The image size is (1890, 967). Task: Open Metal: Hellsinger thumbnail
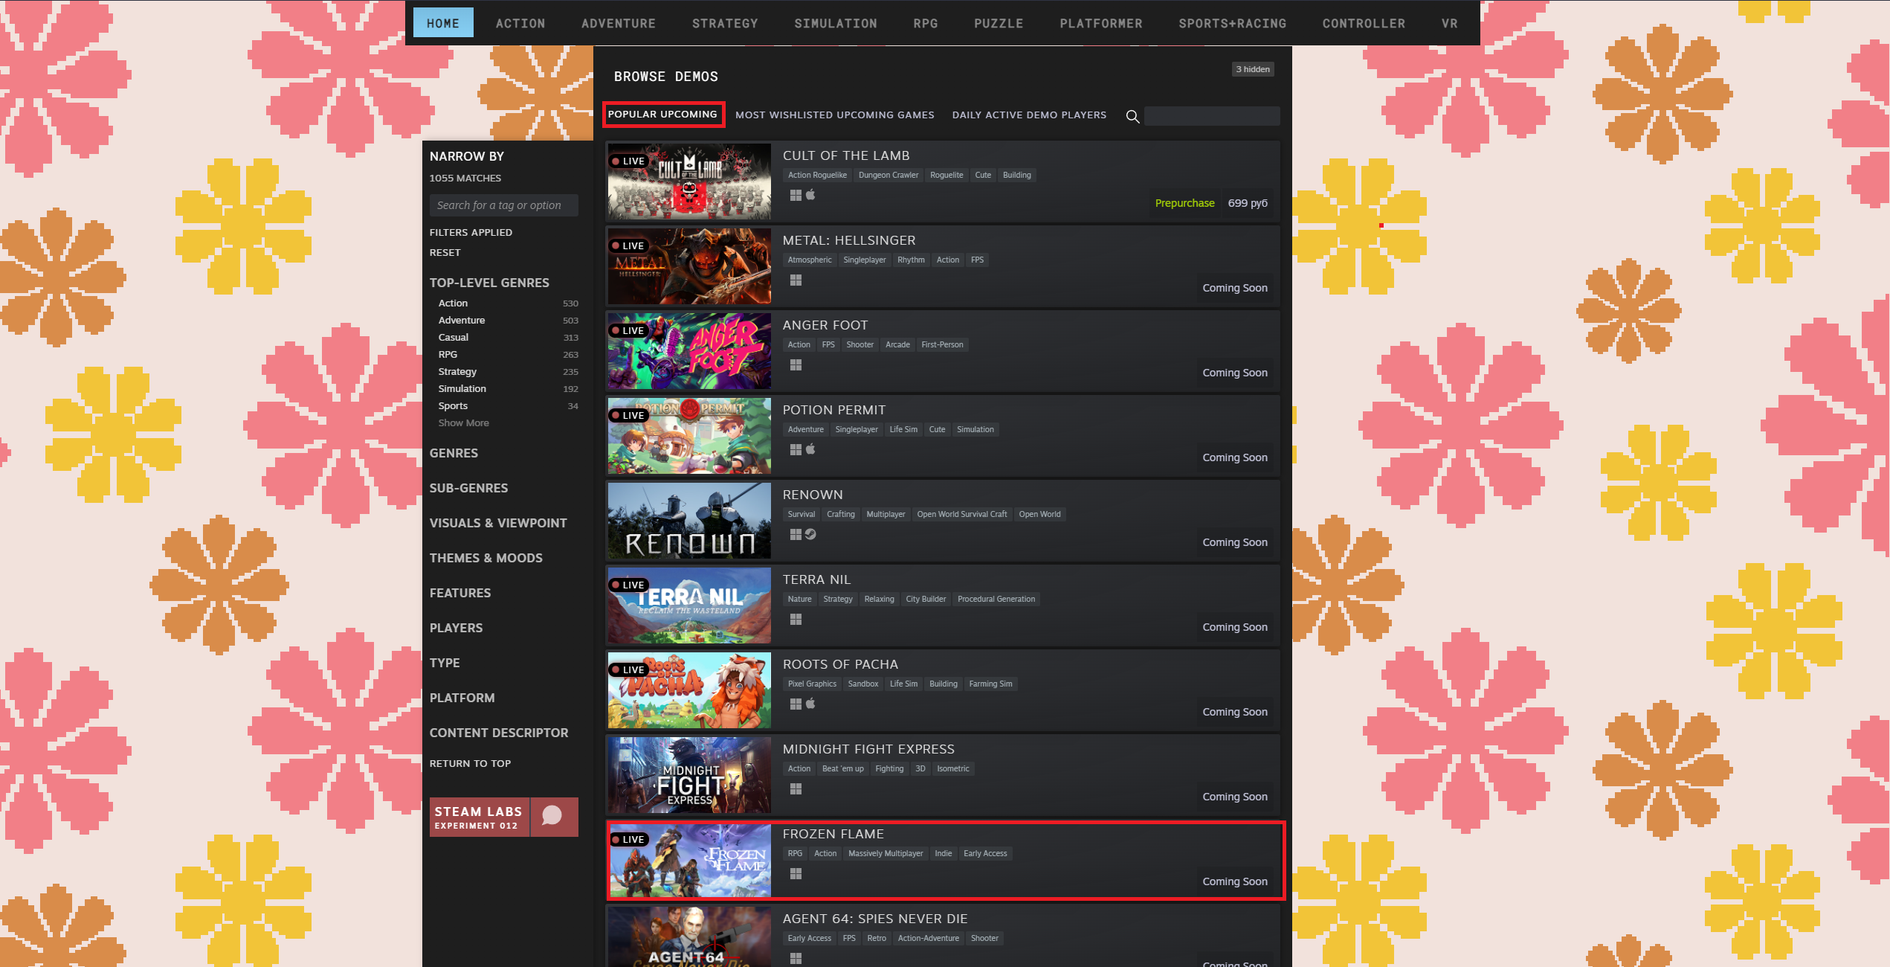click(689, 266)
